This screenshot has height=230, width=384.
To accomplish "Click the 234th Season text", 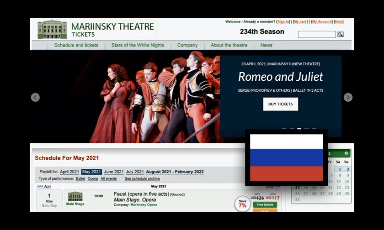I will (x=262, y=31).
